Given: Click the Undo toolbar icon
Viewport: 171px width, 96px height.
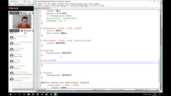Looking at the screenshot, I should click(57, 6).
